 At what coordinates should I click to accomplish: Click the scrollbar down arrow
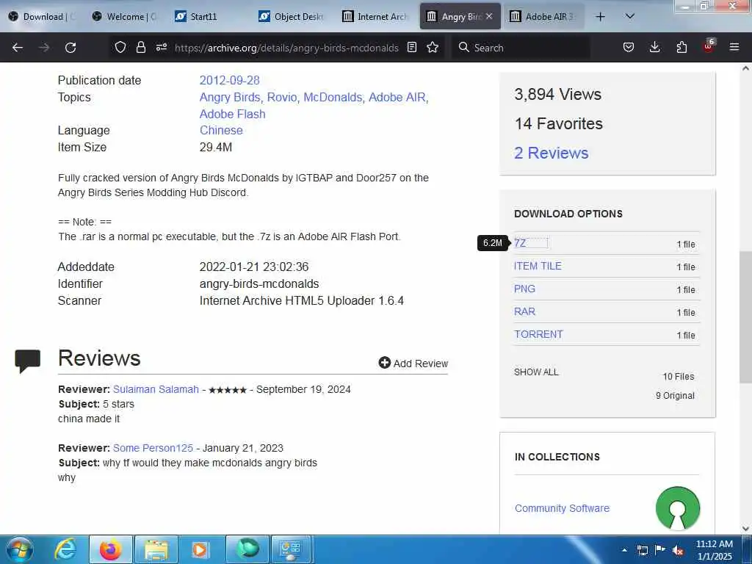point(746,529)
